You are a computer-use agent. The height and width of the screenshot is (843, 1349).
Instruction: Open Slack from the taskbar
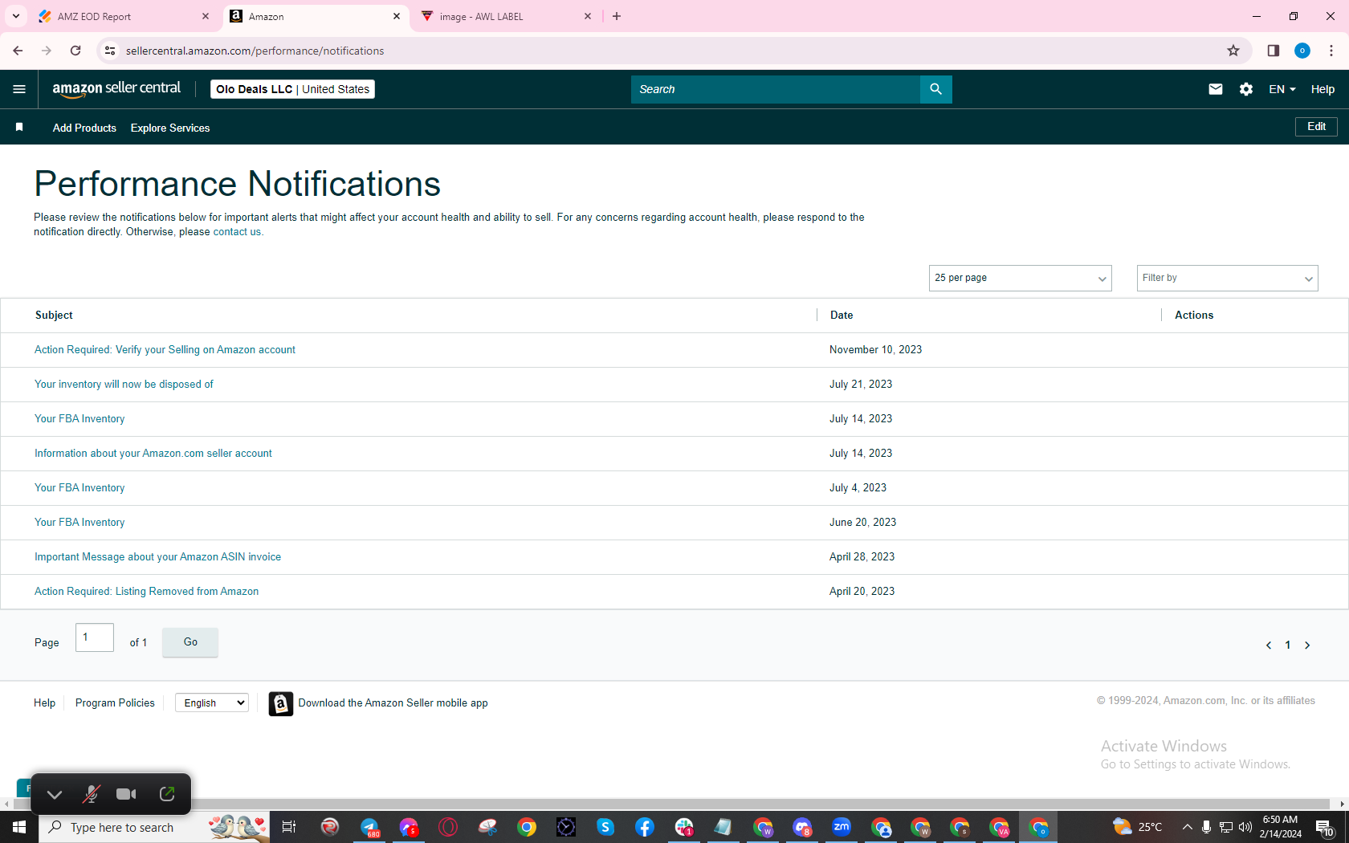point(684,827)
